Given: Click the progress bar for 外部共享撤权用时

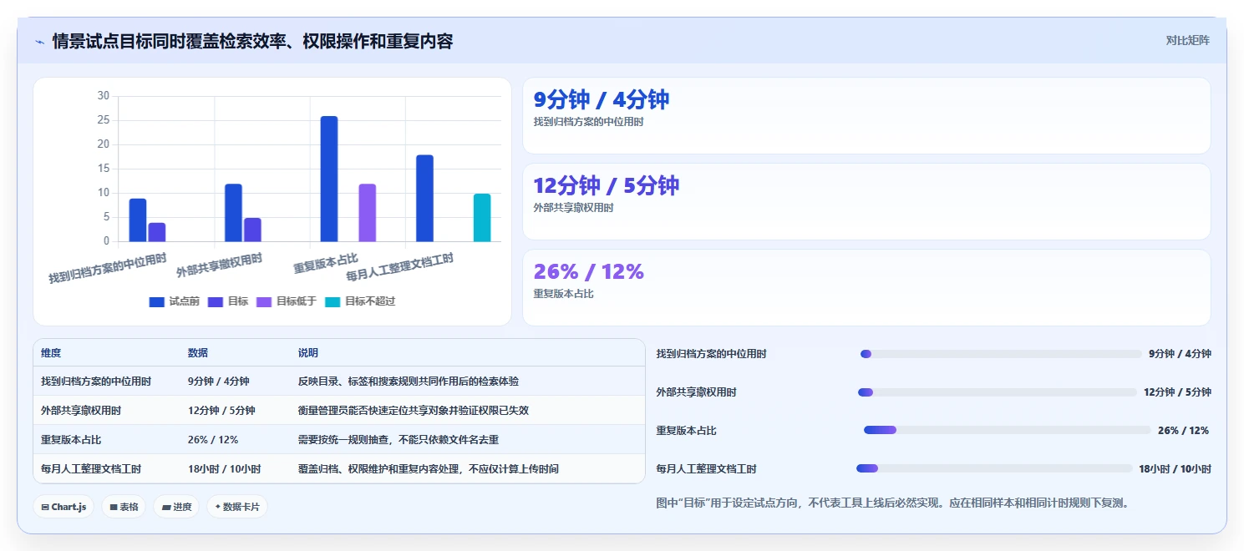Looking at the screenshot, I should click(x=998, y=392).
